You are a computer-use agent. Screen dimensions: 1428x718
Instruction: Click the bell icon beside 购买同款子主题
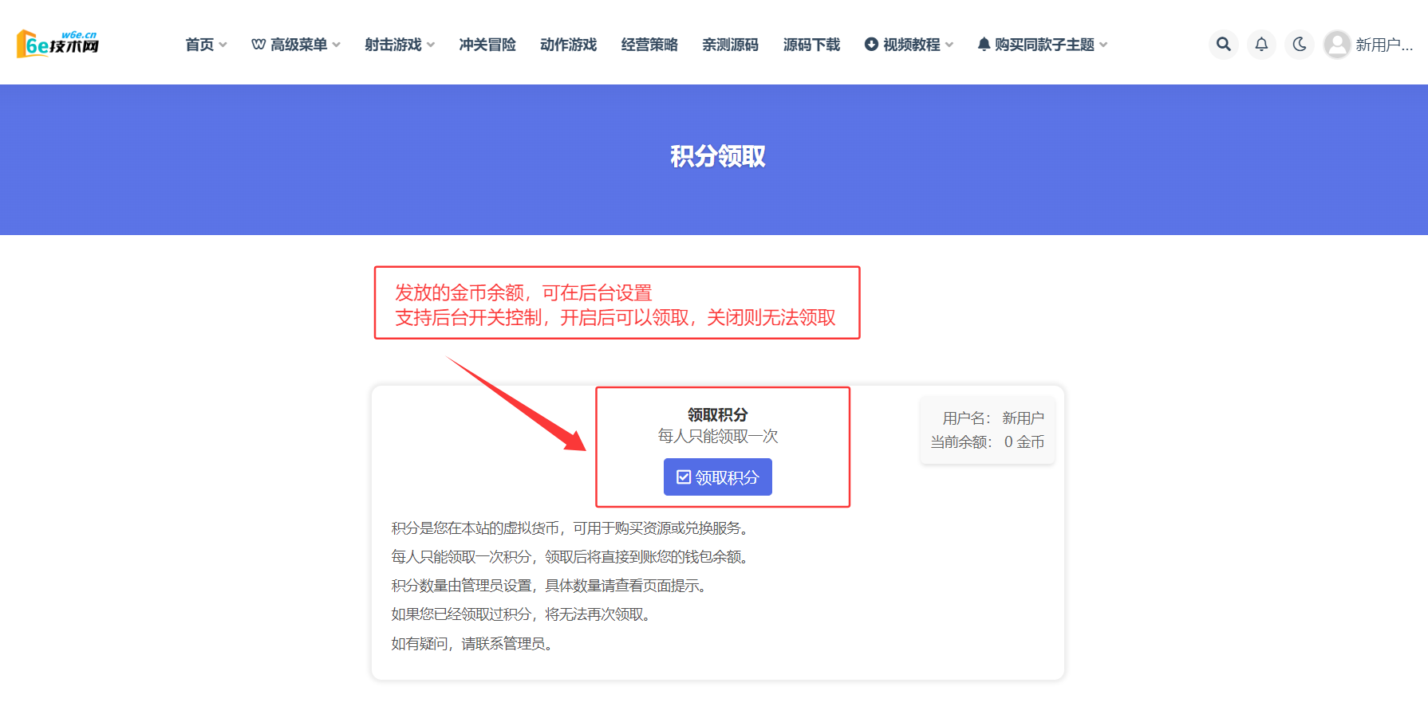point(984,45)
